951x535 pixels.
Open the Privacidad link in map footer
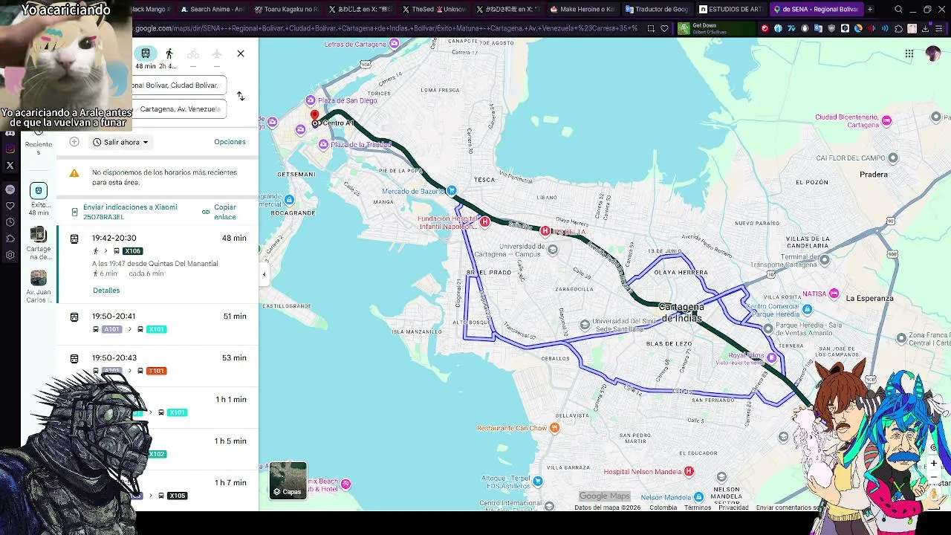click(733, 508)
